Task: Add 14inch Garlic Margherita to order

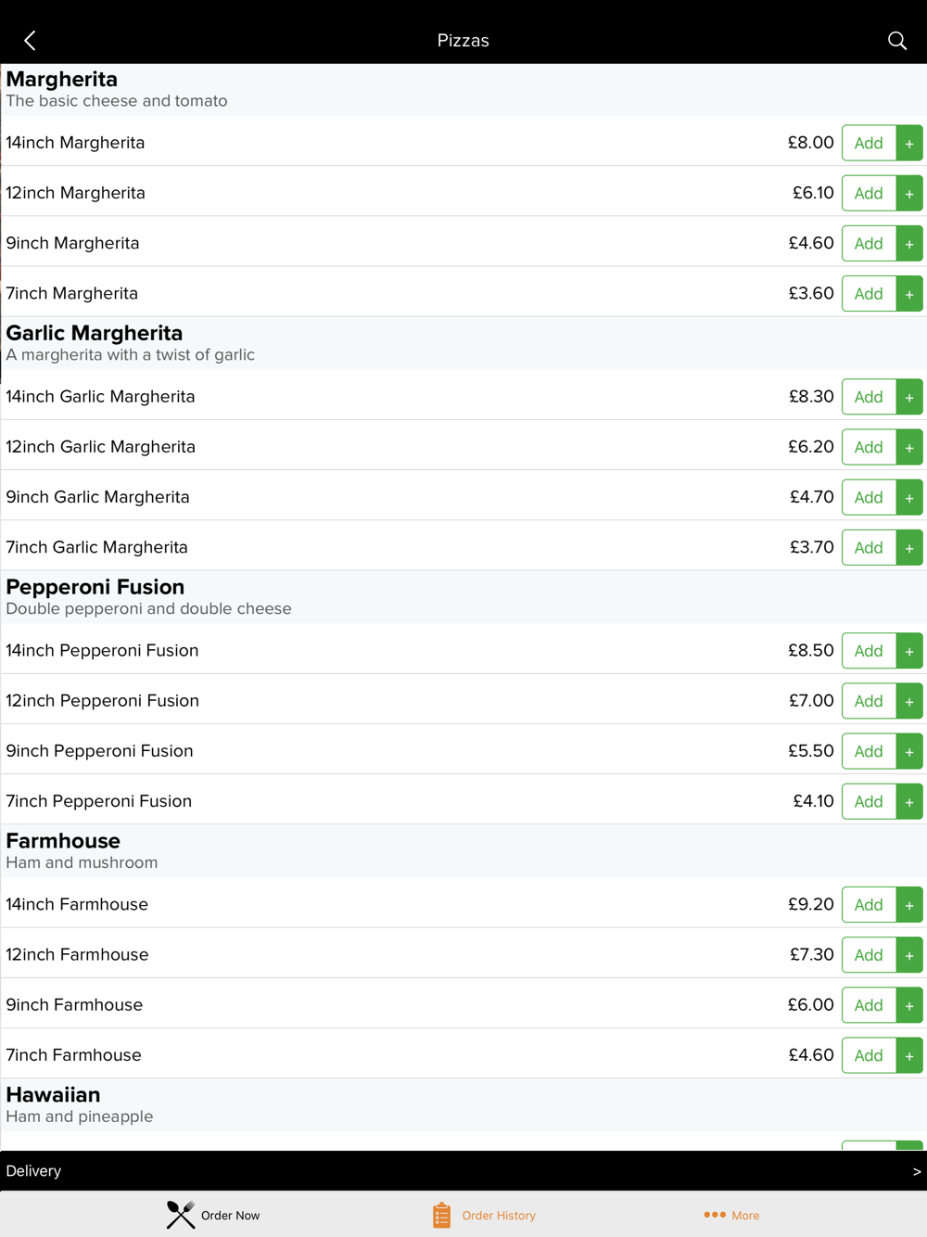Action: pyautogui.click(x=869, y=397)
